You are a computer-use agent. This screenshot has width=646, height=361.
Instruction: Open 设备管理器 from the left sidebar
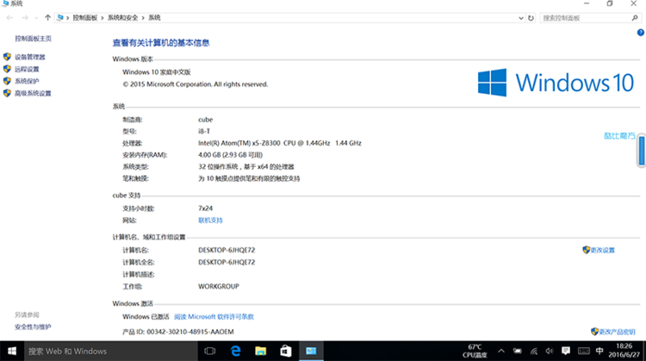click(x=29, y=57)
